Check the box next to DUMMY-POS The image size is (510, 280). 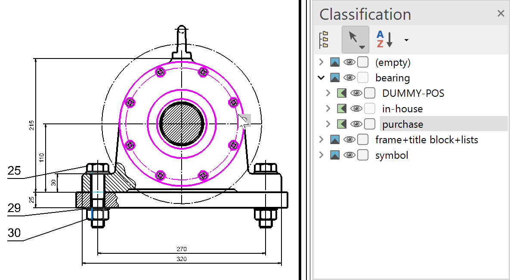[370, 93]
